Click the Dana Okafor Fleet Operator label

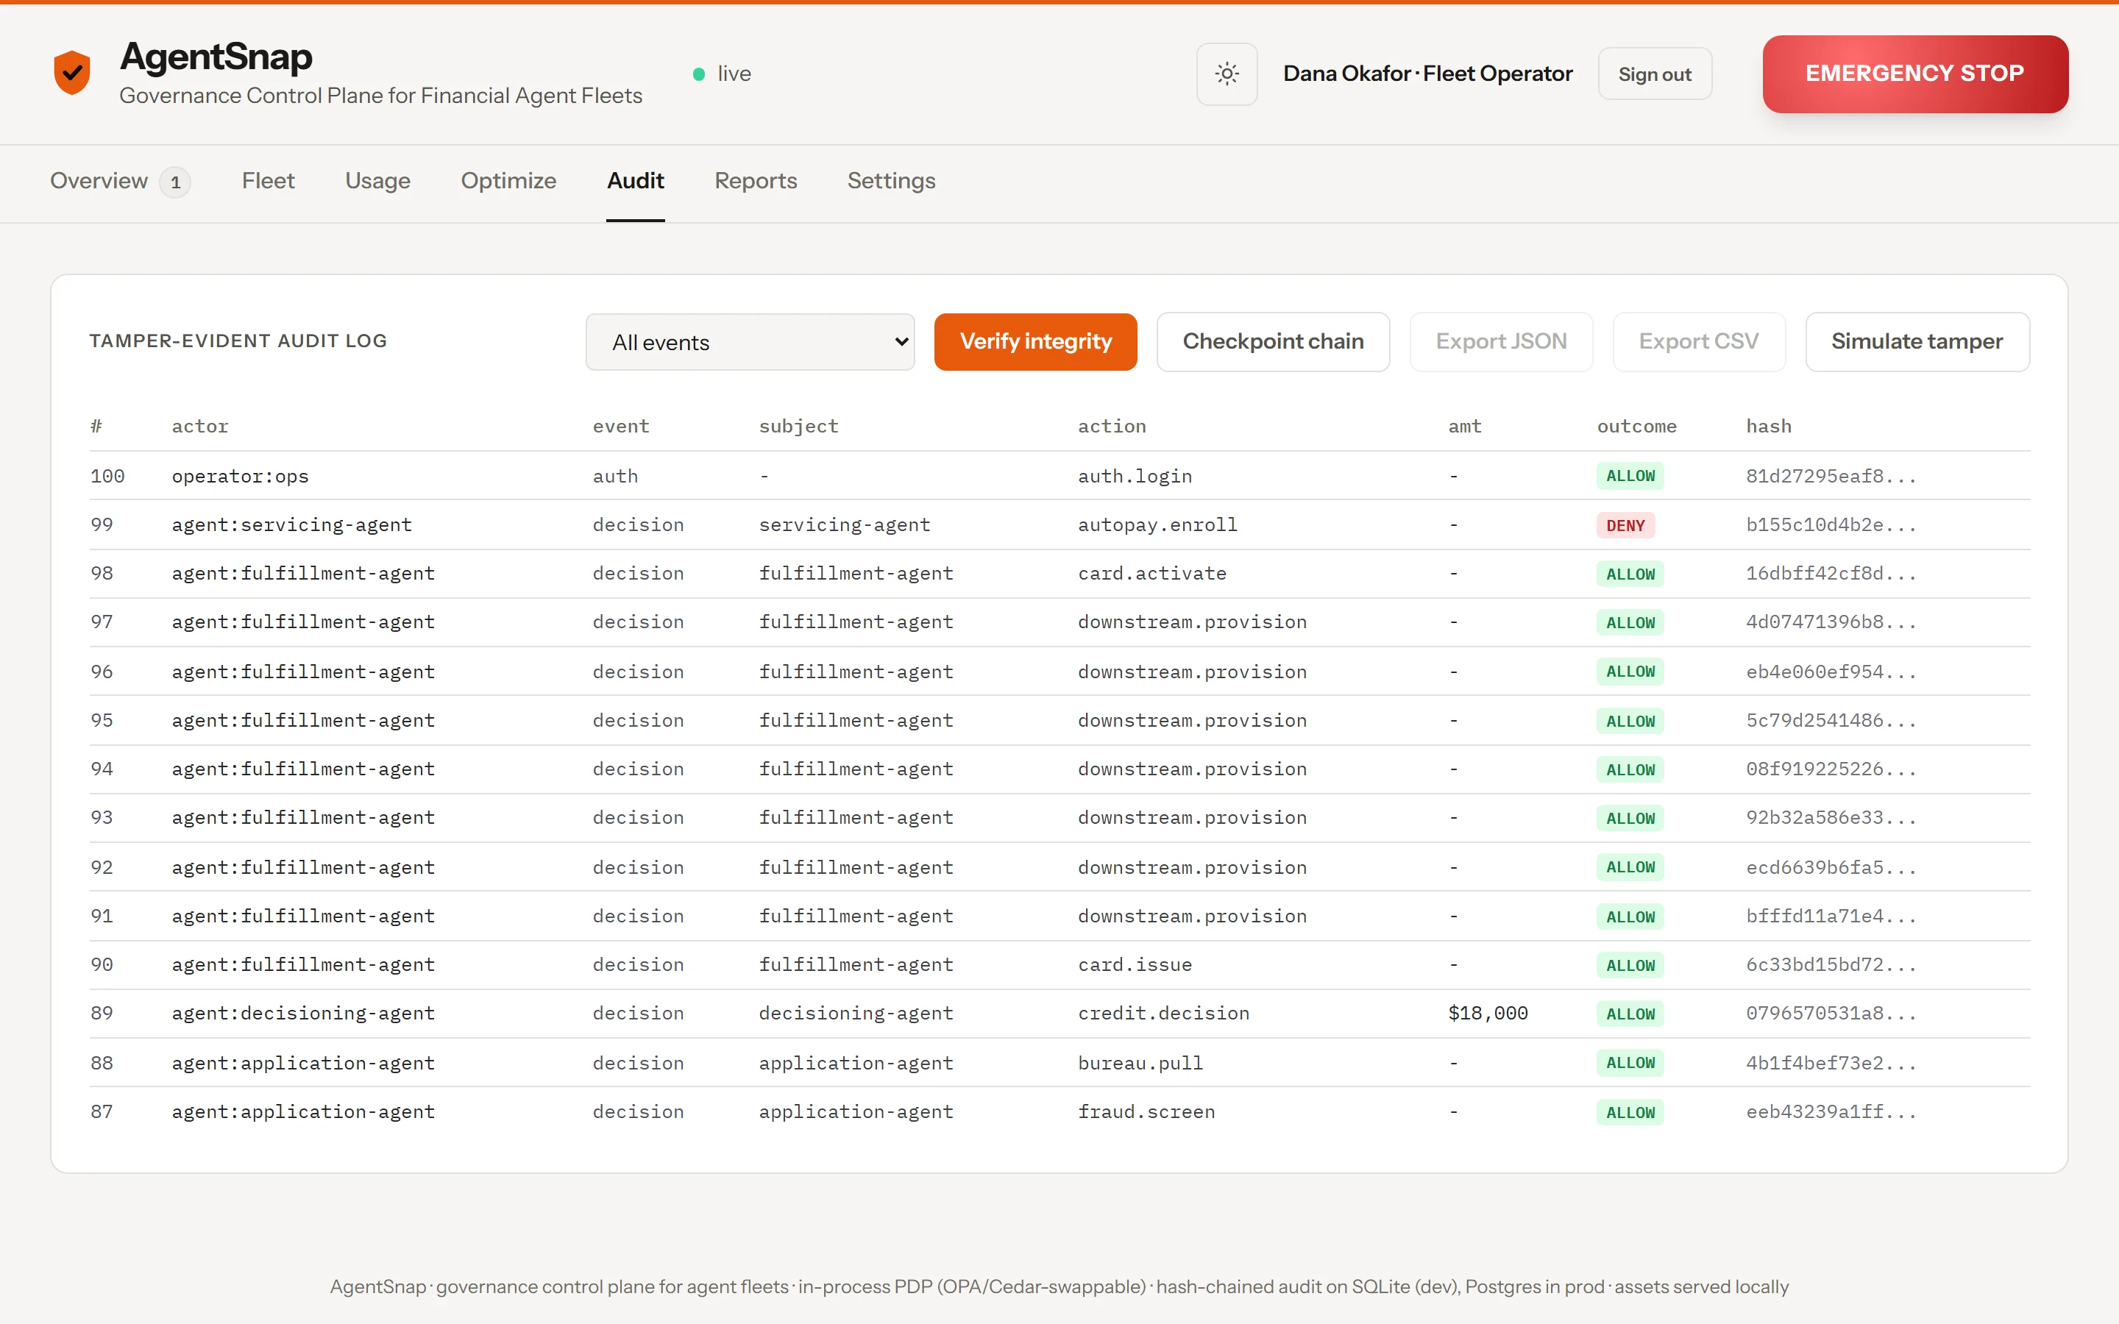[1427, 74]
